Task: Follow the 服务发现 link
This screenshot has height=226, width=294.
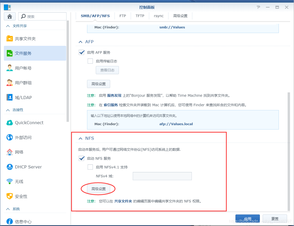Action: tap(114, 95)
